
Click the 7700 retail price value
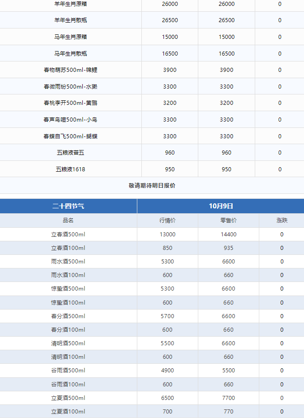[x=229, y=398]
